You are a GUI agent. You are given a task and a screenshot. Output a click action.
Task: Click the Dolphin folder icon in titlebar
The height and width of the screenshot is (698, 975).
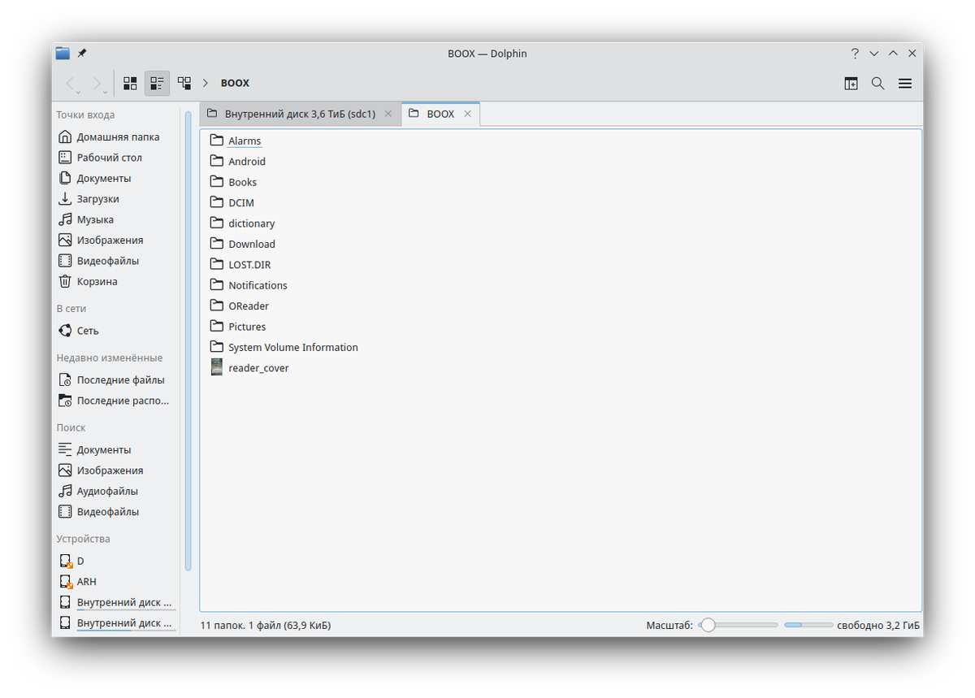63,54
